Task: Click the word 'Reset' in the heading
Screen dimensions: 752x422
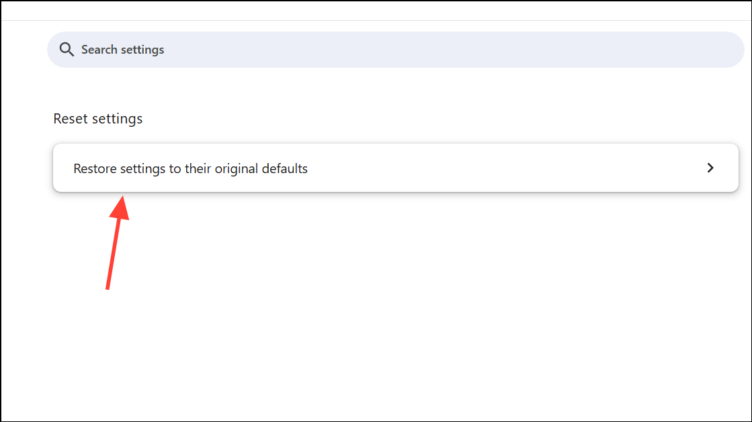Action: coord(71,119)
